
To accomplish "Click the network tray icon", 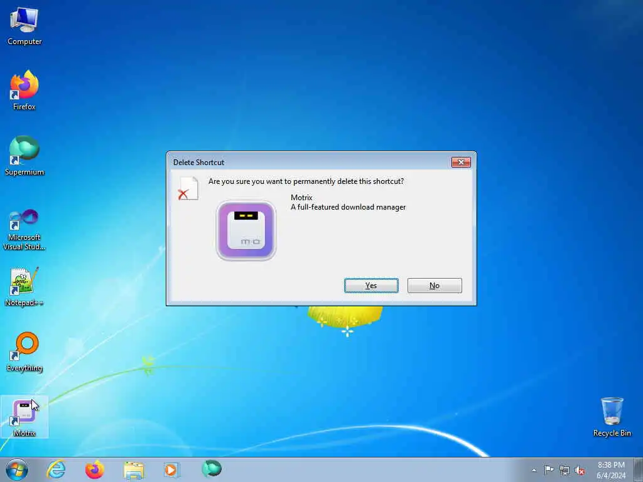I will pyautogui.click(x=565, y=470).
